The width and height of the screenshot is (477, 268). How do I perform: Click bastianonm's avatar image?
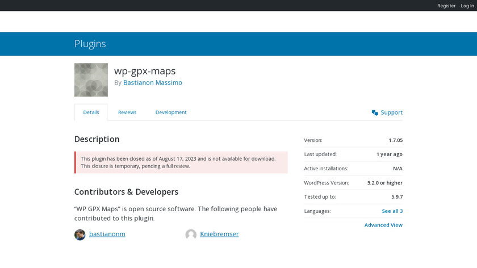[80, 235]
